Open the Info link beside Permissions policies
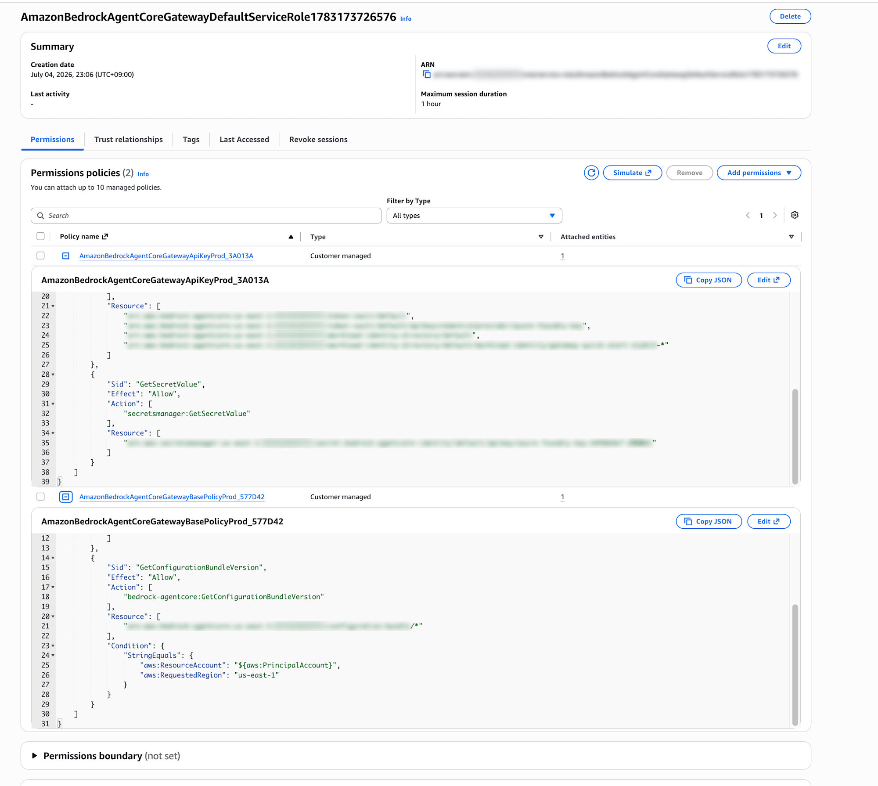This screenshot has width=878, height=786. (x=143, y=174)
